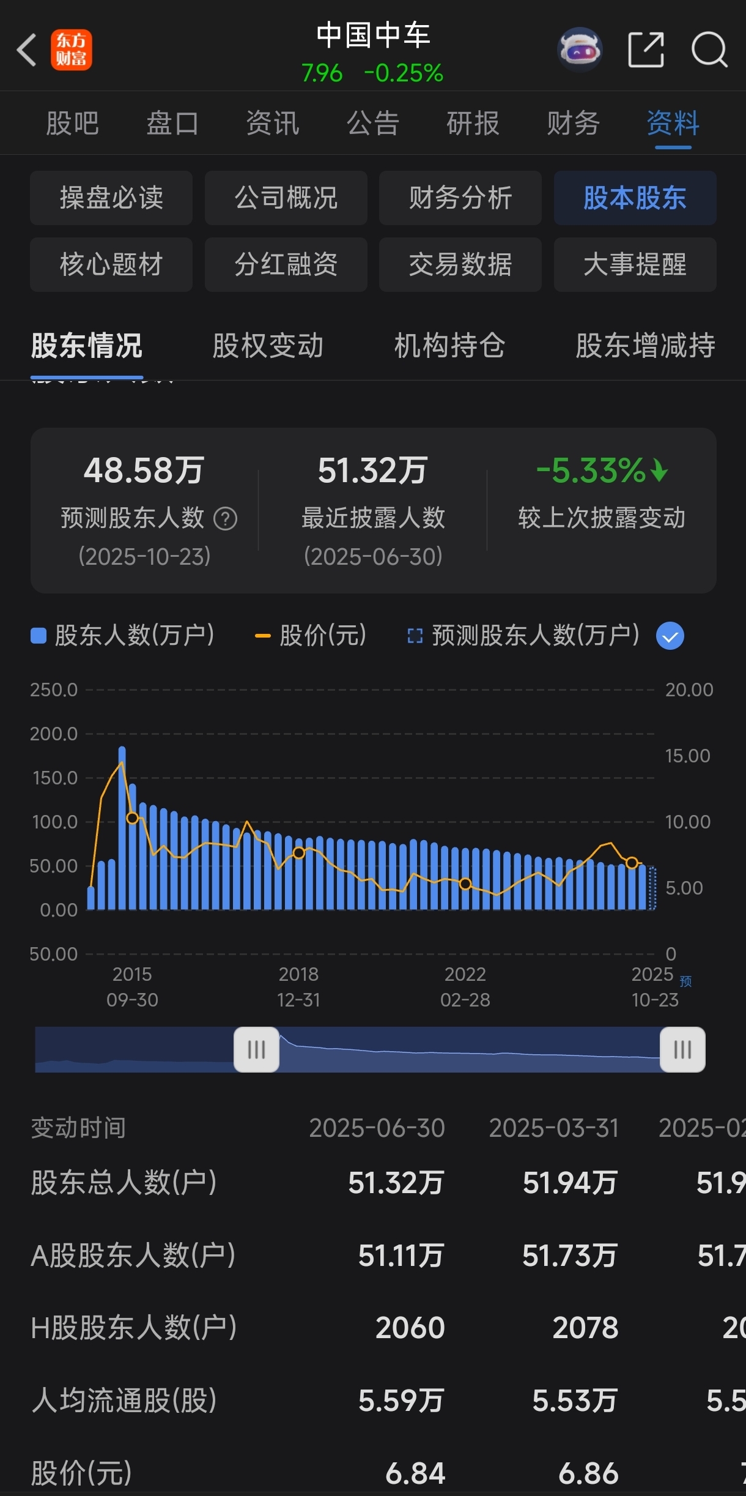The image size is (746, 1496).
Task: Open 财务分析 section
Action: pyautogui.click(x=460, y=198)
